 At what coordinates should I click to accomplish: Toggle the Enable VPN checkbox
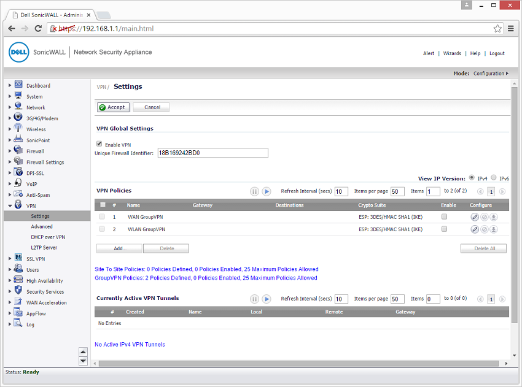pos(99,144)
